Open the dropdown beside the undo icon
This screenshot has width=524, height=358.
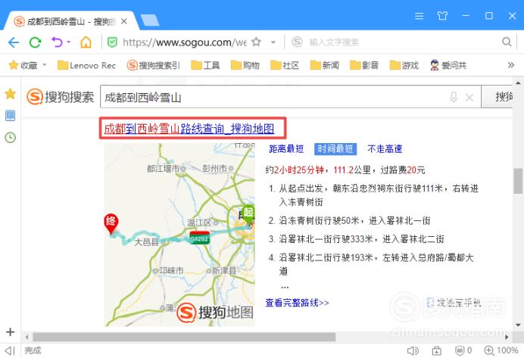[68, 42]
